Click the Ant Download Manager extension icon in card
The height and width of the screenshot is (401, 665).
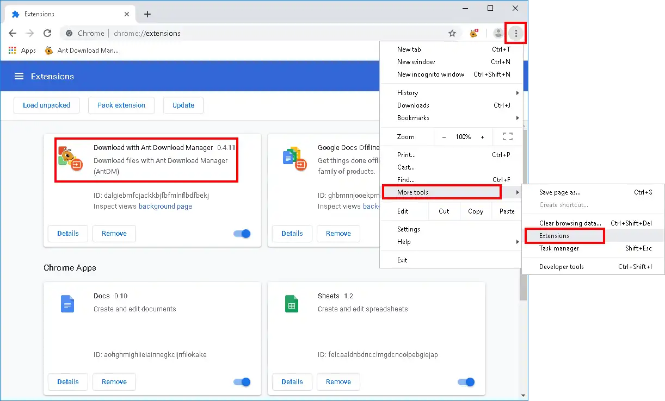(70, 158)
